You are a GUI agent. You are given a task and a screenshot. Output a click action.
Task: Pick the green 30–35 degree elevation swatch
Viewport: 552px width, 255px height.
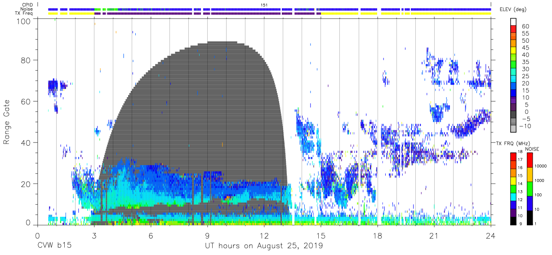click(513, 65)
